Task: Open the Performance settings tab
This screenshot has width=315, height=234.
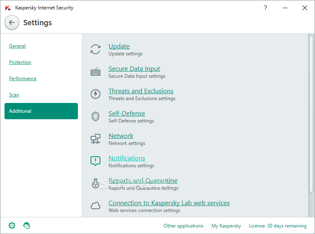Action: coord(23,78)
